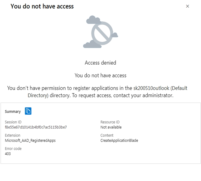201x181 pixels.
Task: Click the "Not available" resource value
Action: point(111,127)
